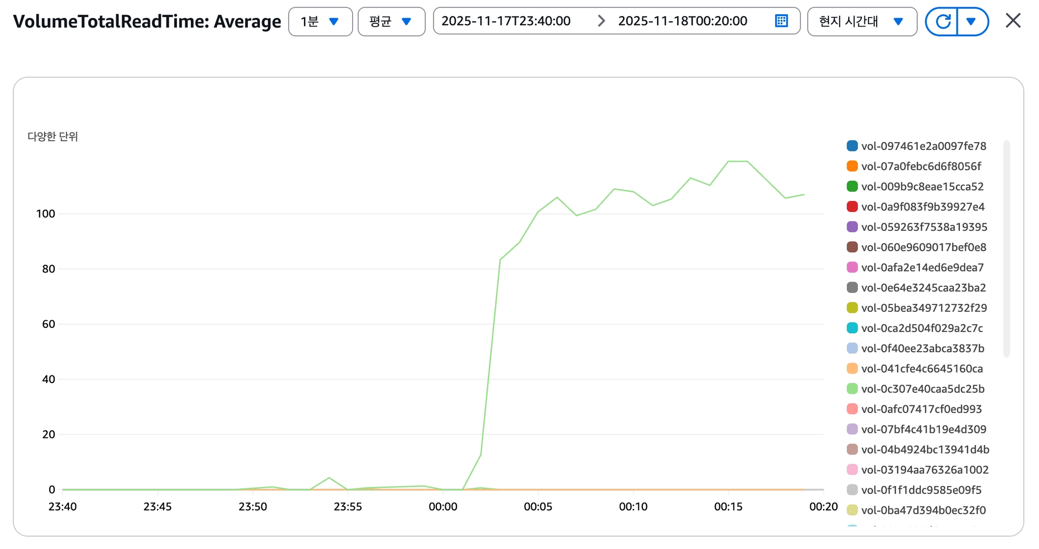Toggle the vol-097461e2a0097fe78 blue legend swatch
This screenshot has width=1039, height=549.
pyautogui.click(x=852, y=146)
